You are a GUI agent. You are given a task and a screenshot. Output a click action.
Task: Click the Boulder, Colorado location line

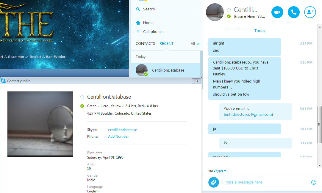[x=119, y=113]
